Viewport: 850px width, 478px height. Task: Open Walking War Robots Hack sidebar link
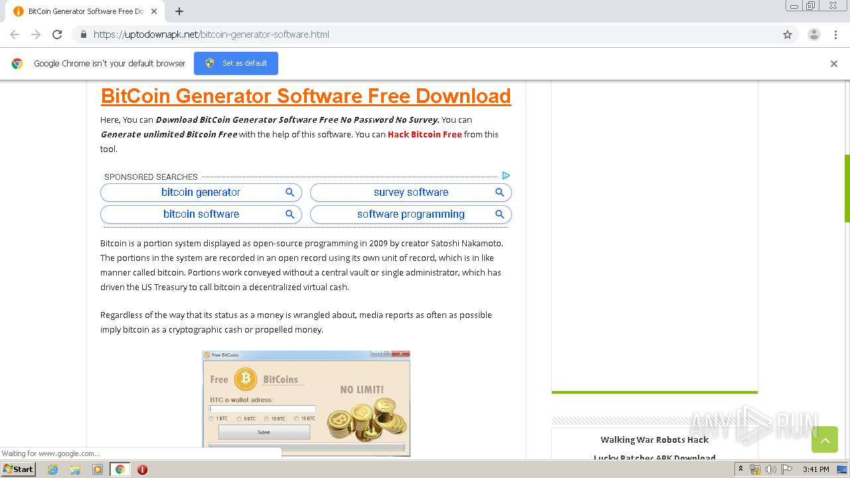click(x=654, y=439)
